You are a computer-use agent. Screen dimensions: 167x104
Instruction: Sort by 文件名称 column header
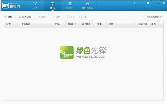pos(35,24)
